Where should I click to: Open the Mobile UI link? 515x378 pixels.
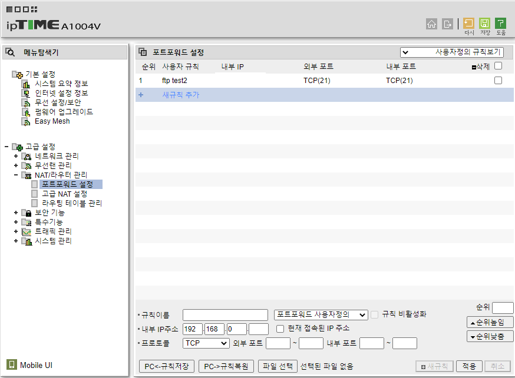[36, 365]
